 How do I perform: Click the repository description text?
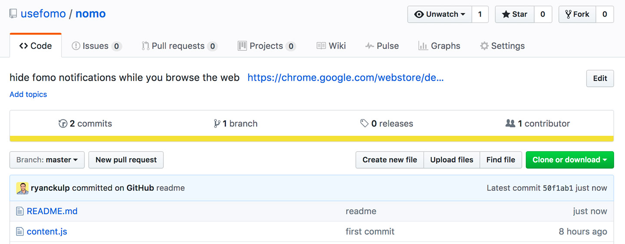(125, 78)
